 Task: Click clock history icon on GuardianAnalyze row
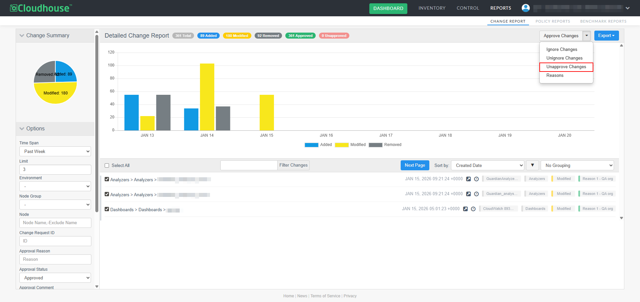(x=476, y=179)
